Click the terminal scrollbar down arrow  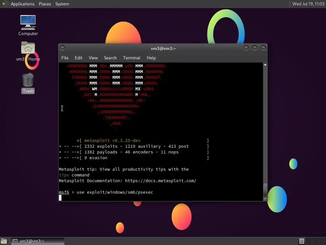pyautogui.click(x=265, y=199)
